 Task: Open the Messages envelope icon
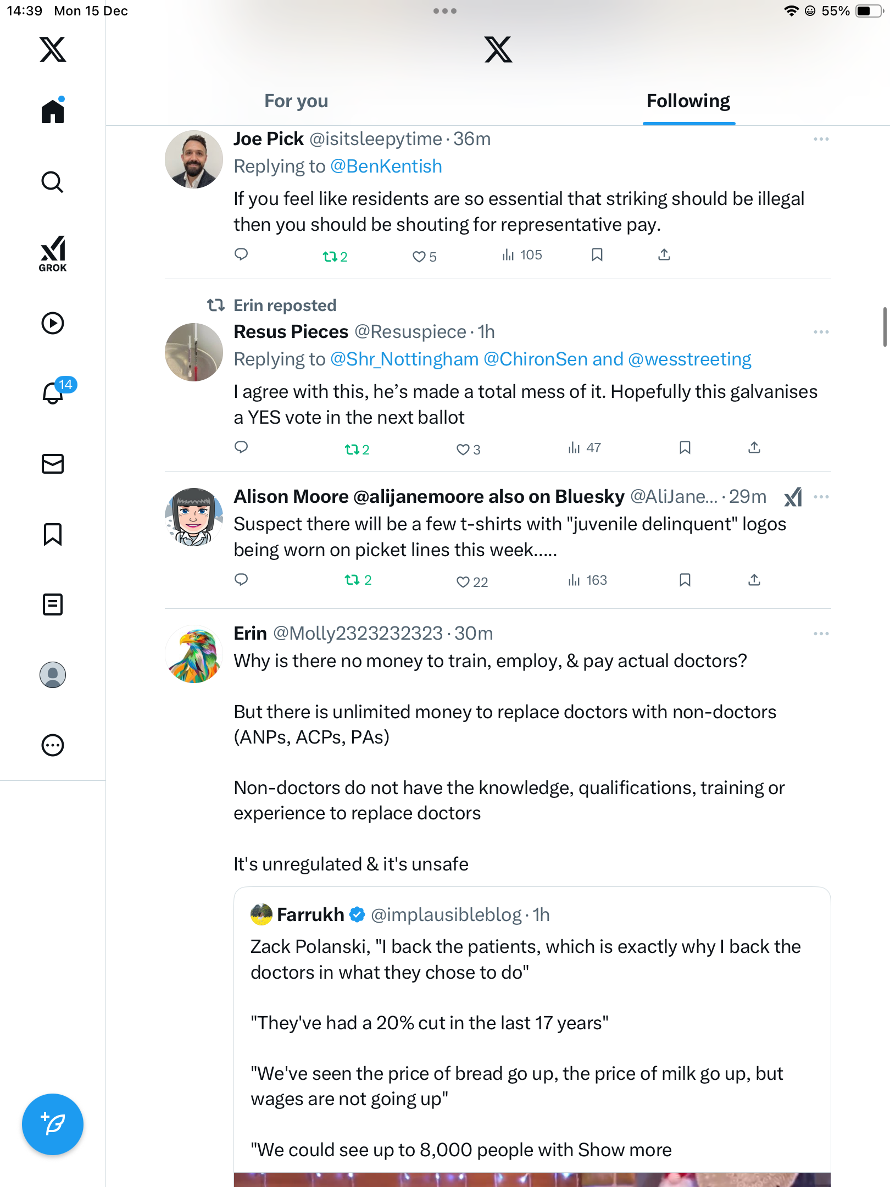[x=53, y=464]
